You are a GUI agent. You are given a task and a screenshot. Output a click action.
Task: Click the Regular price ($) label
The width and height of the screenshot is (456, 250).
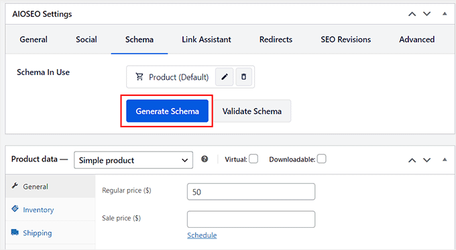[127, 190]
